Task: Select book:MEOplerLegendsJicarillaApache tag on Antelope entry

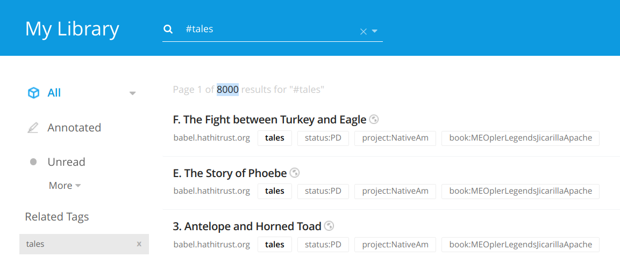Action: (x=521, y=244)
